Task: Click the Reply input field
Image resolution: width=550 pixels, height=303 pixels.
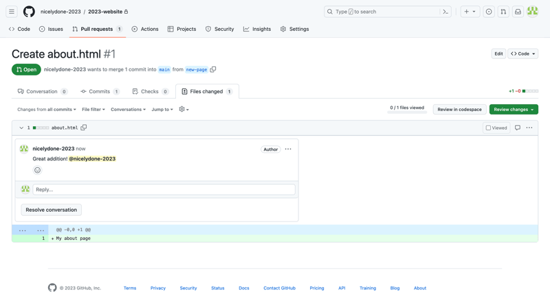Action: 164,189
